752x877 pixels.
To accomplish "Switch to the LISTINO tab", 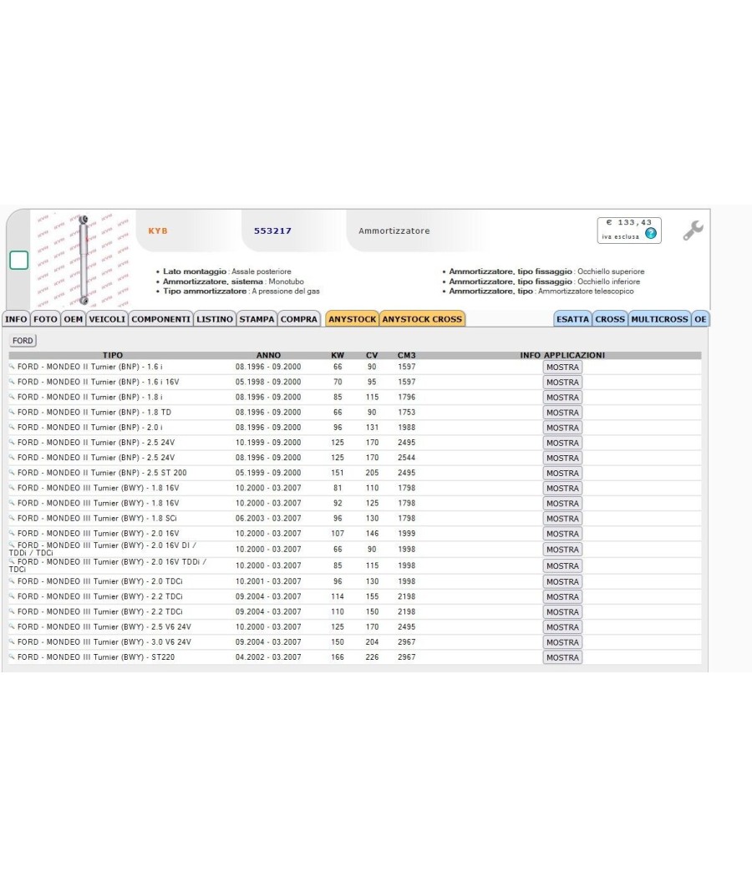I will [x=215, y=319].
